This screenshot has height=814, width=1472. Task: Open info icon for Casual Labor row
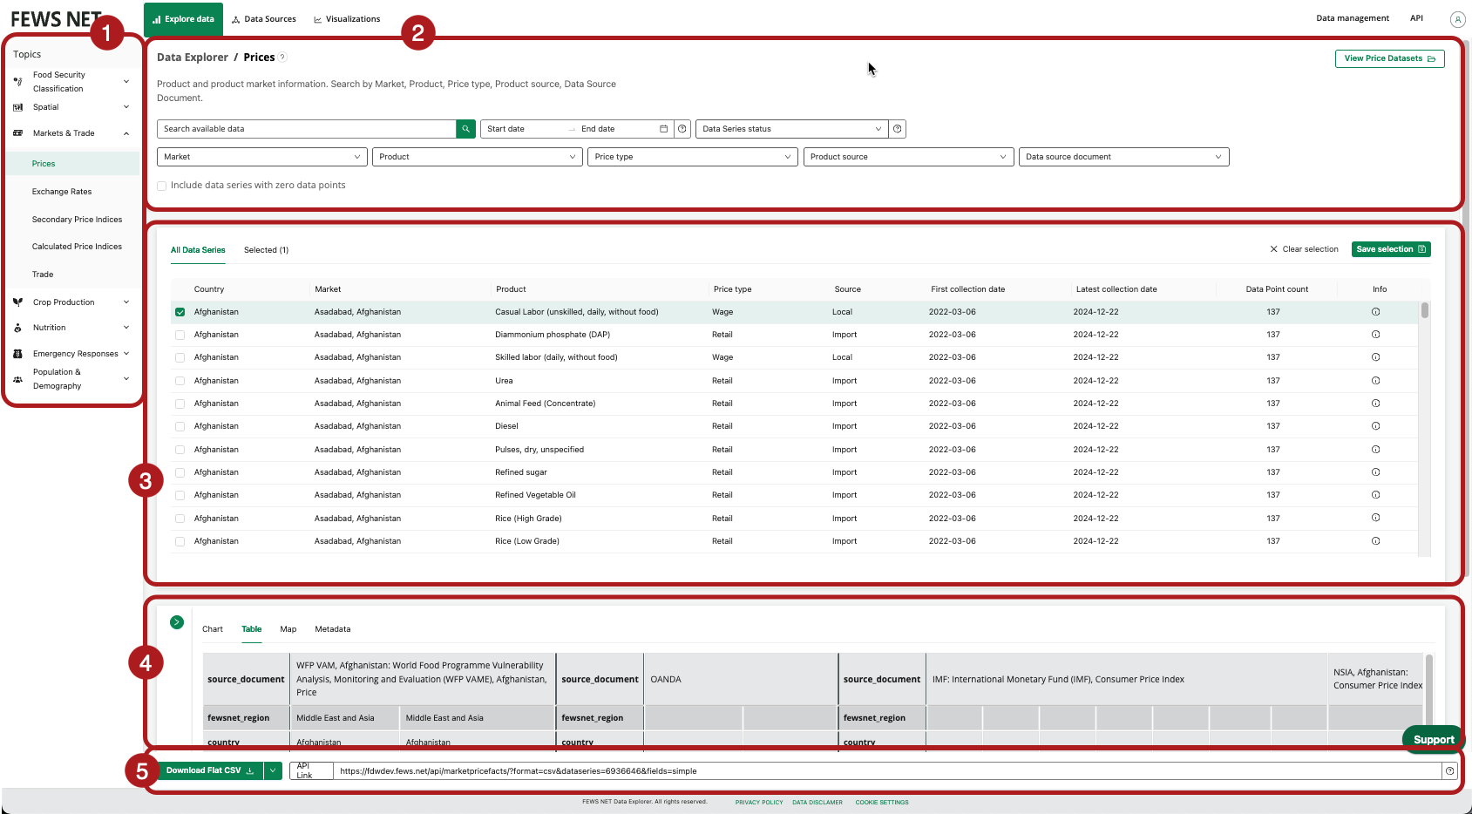(1375, 312)
